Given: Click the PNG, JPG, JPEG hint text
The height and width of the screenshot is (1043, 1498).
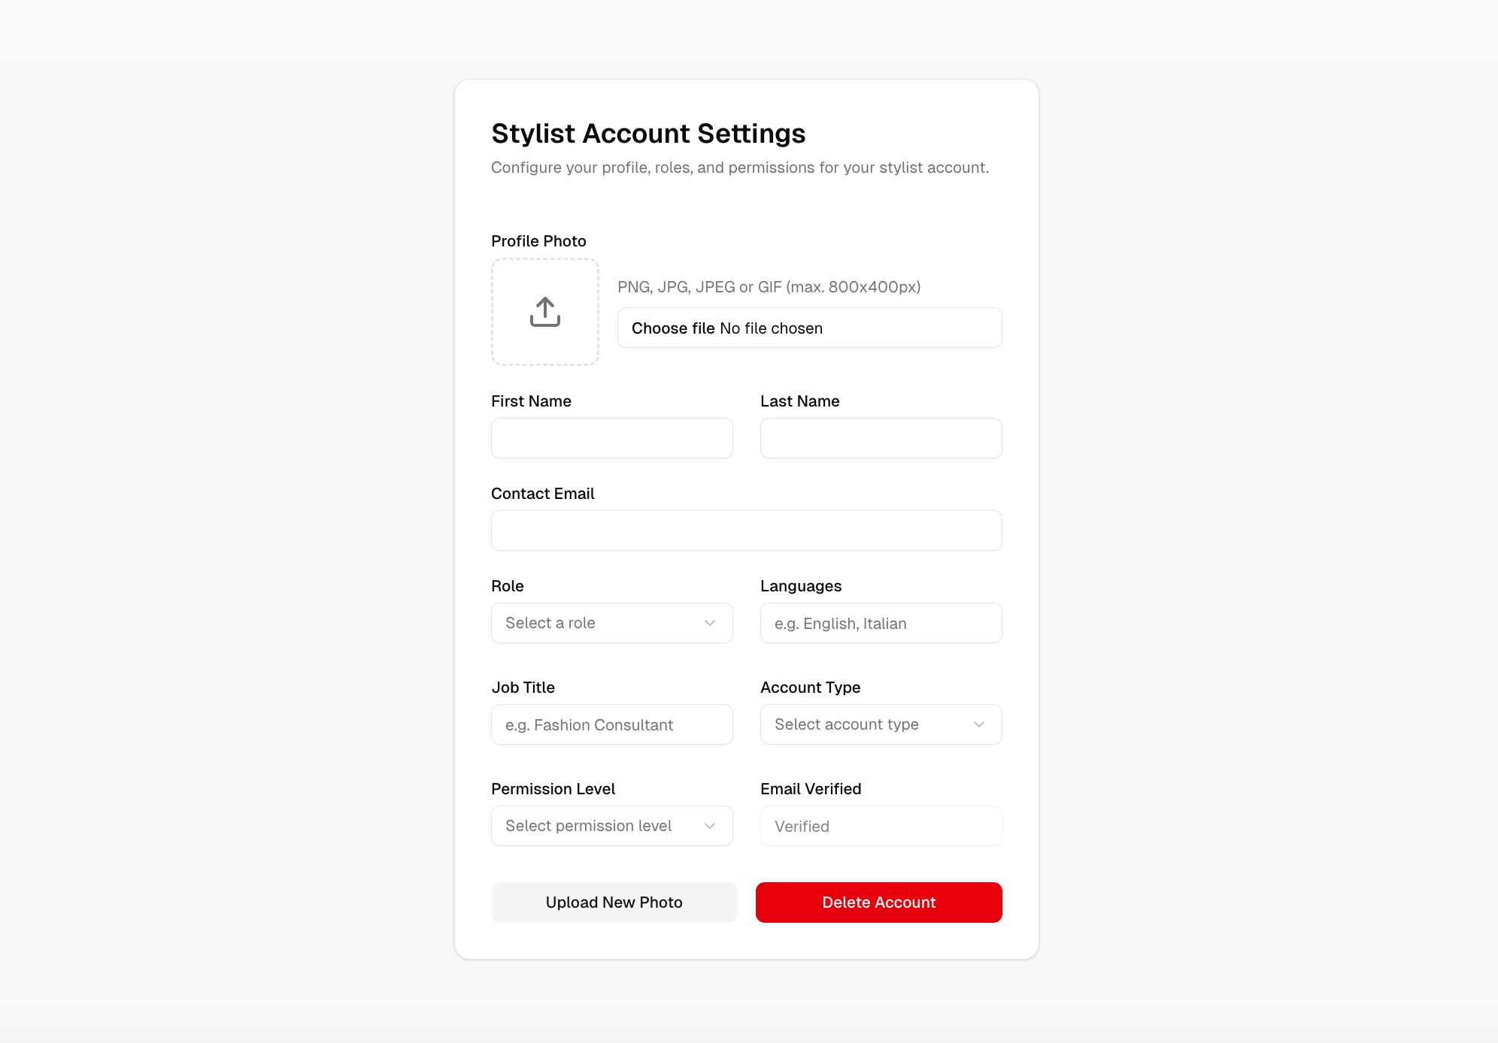Looking at the screenshot, I should click(769, 286).
